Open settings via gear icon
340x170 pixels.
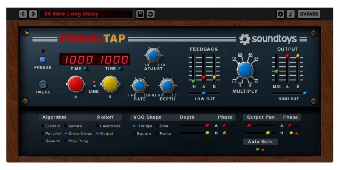280,14
